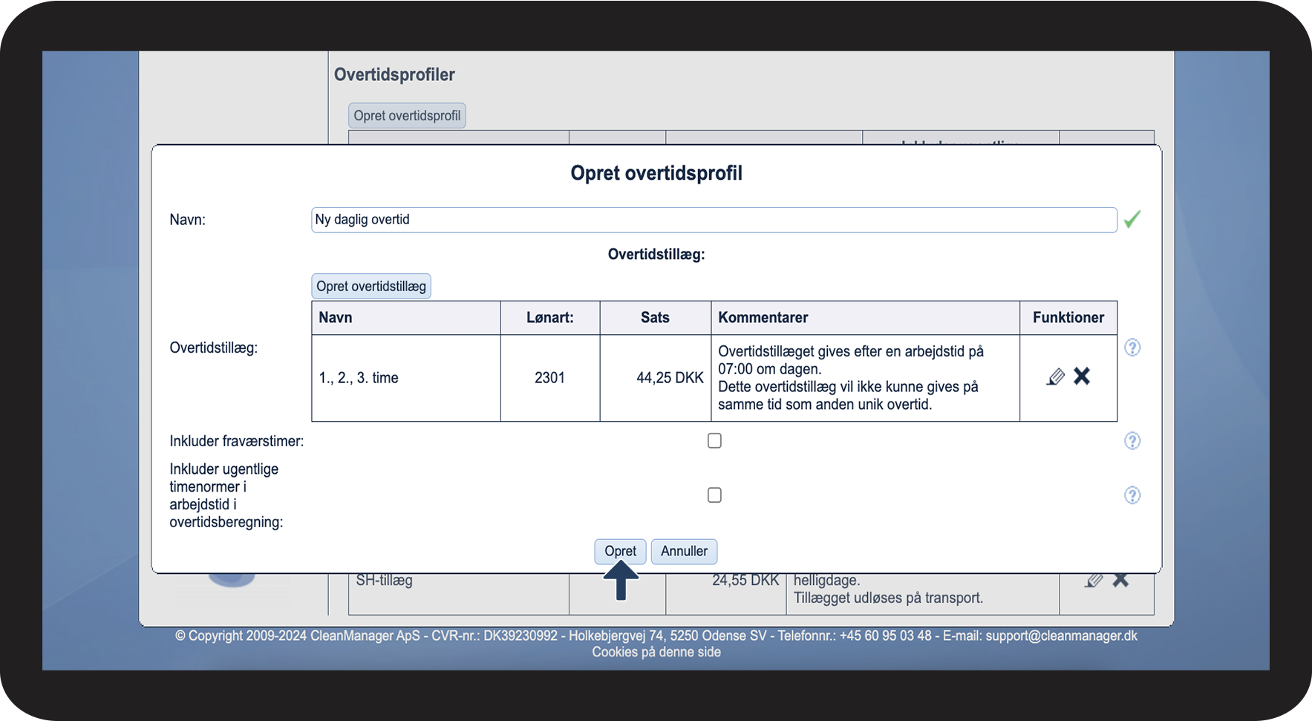Focus the Navn input containing Ny daglig overtid
This screenshot has width=1312, height=721.
(714, 220)
